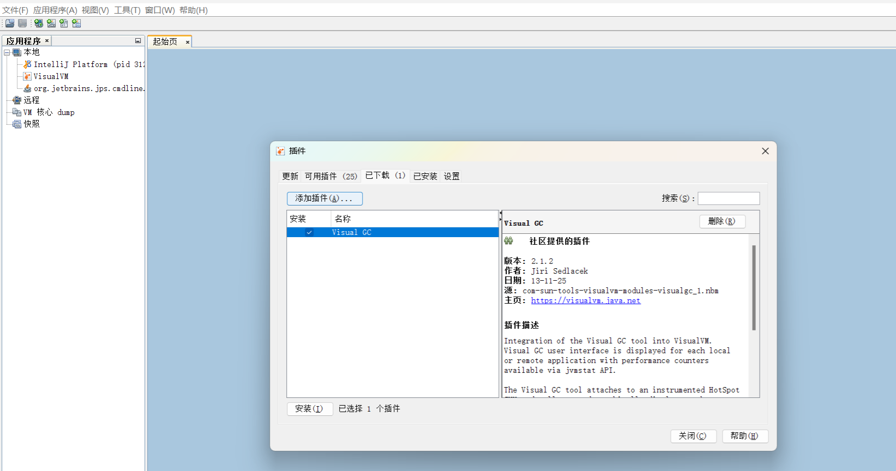Select the 本地 computer icon in the tree

tap(17, 52)
